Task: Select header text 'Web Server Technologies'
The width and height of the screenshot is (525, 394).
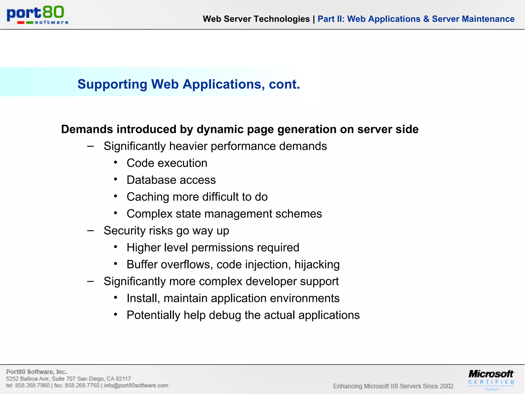Action: click(256, 19)
